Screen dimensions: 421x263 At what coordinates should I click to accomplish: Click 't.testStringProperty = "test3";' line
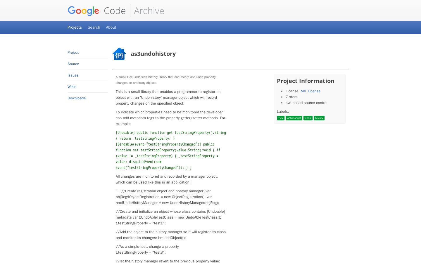(141, 252)
